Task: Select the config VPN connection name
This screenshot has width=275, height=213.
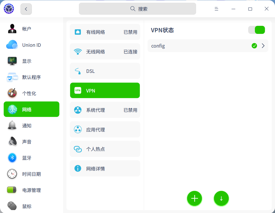Action: 158,46
